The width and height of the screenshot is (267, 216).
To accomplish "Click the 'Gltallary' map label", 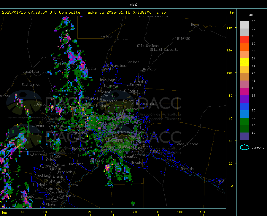I will pyautogui.click(x=42, y=176).
